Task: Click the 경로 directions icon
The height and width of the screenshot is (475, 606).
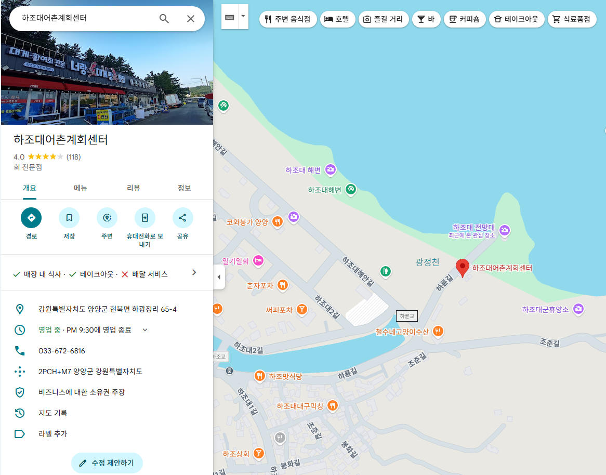Action: click(x=31, y=218)
